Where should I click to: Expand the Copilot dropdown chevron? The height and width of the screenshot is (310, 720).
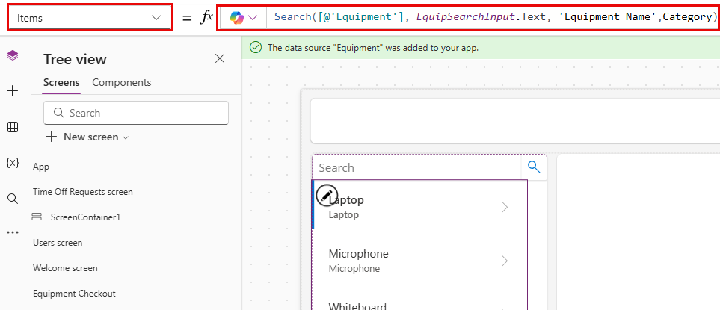[253, 17]
